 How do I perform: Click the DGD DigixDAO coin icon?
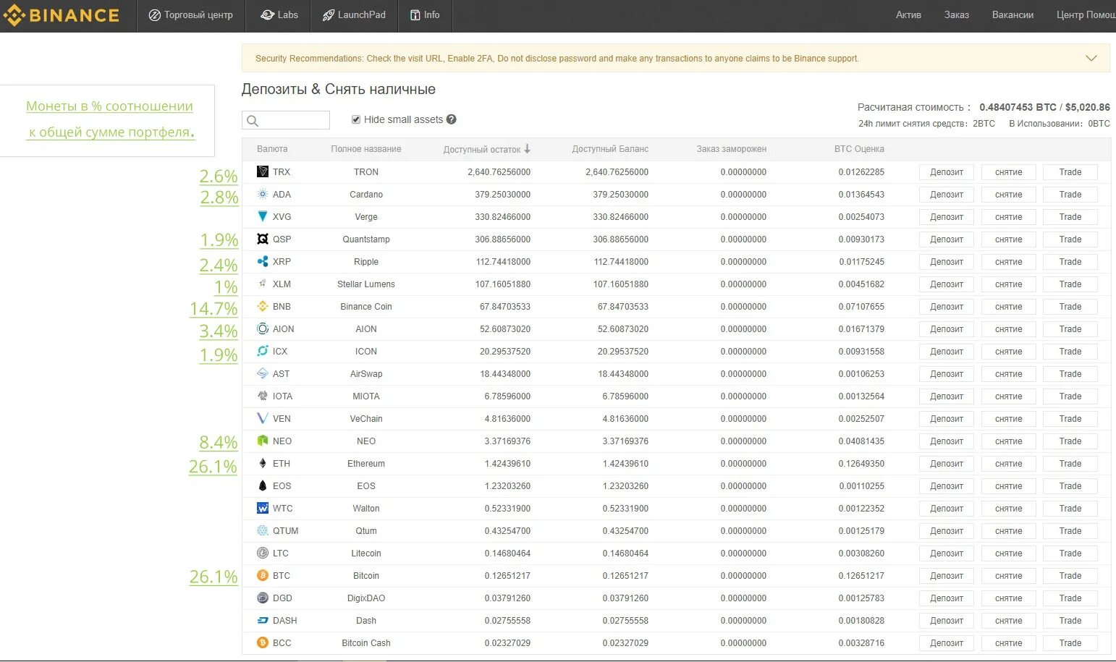263,598
